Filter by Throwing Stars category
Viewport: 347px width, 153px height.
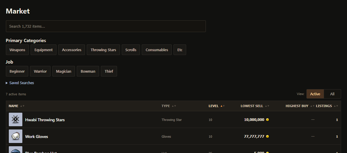103,50
